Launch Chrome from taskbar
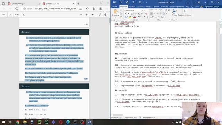This screenshot has width=222, height=125. (18, 122)
